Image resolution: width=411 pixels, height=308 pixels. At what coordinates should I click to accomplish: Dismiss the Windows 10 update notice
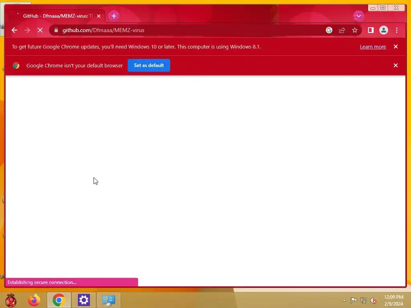395,47
